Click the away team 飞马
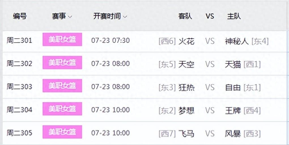Screen dimensions: 289x145 click(x=186, y=133)
